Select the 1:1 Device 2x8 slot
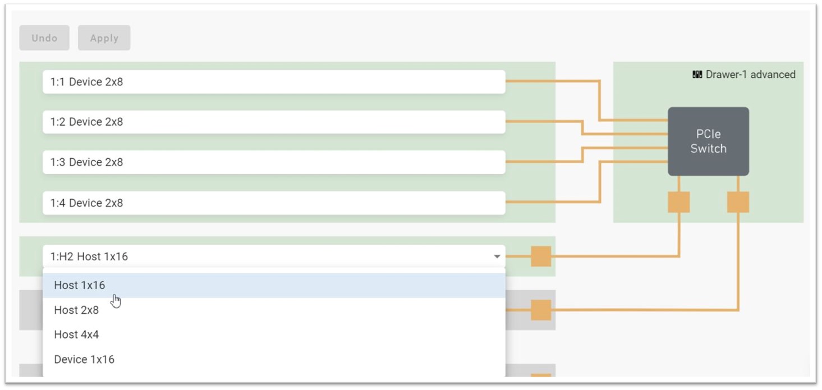Screen dimensions: 822x390 click(x=274, y=82)
